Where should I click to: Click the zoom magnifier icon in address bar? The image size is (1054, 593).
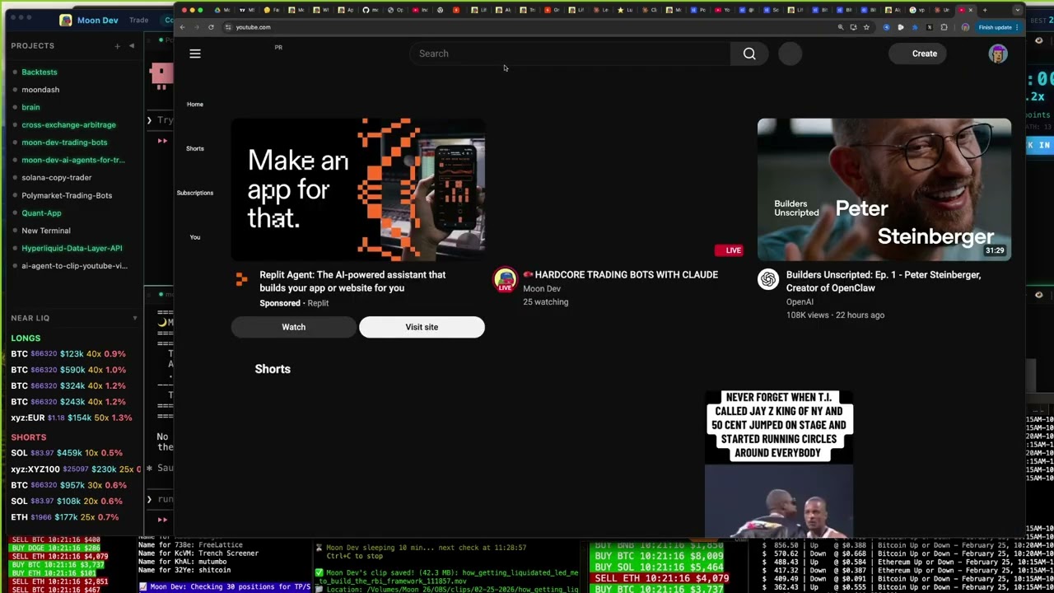click(841, 27)
